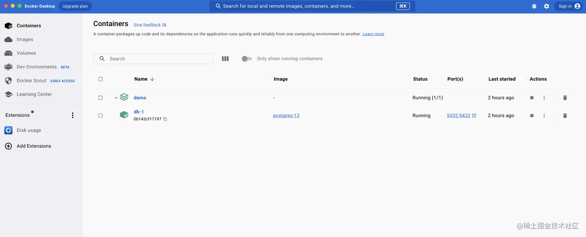The width and height of the screenshot is (586, 237).
Task: Click the ⌘K shortcut badge
Action: (403, 6)
